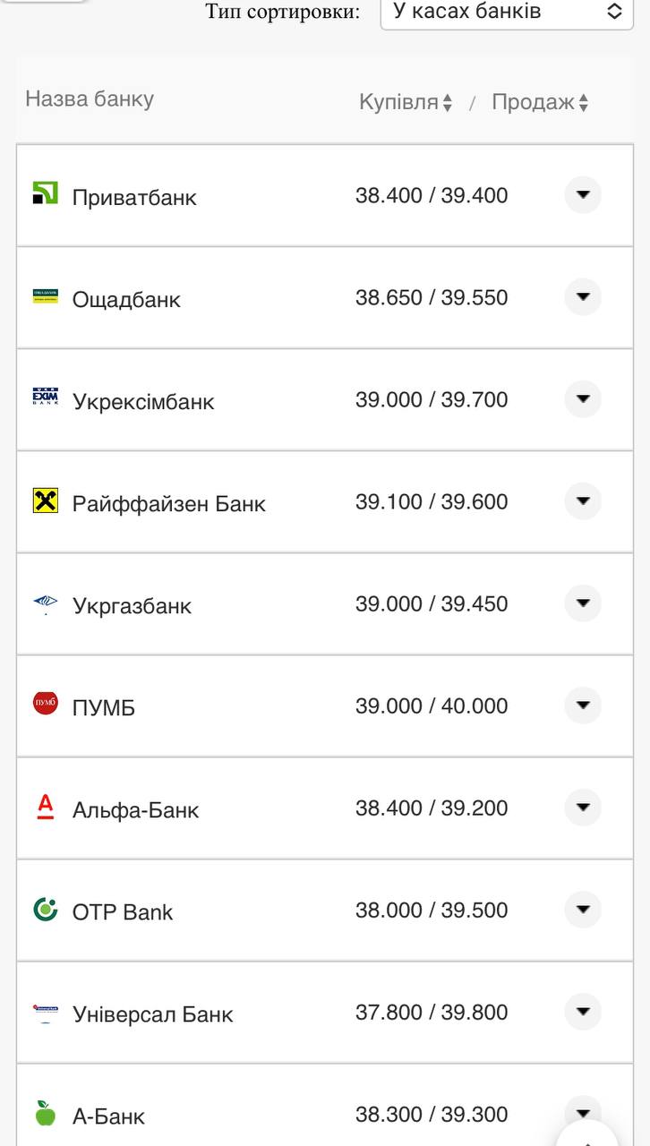Click the Приватбанк logo icon
The image size is (650, 1146).
point(45,193)
